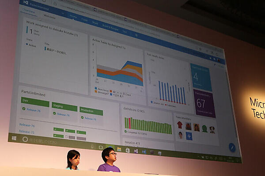Select the red shirt team member avatar

(180, 125)
